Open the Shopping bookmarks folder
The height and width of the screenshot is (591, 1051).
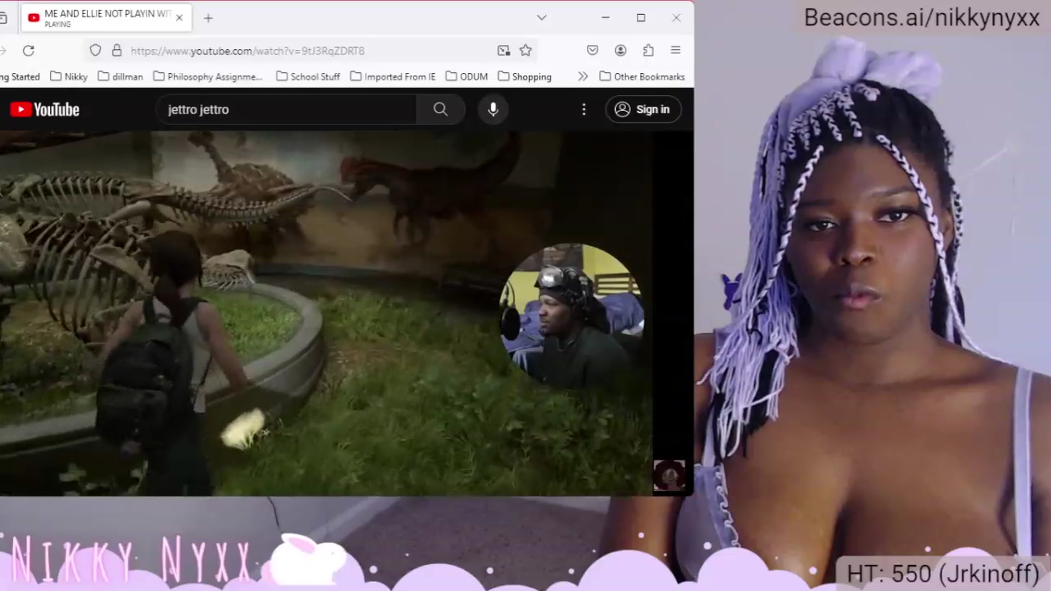click(525, 77)
